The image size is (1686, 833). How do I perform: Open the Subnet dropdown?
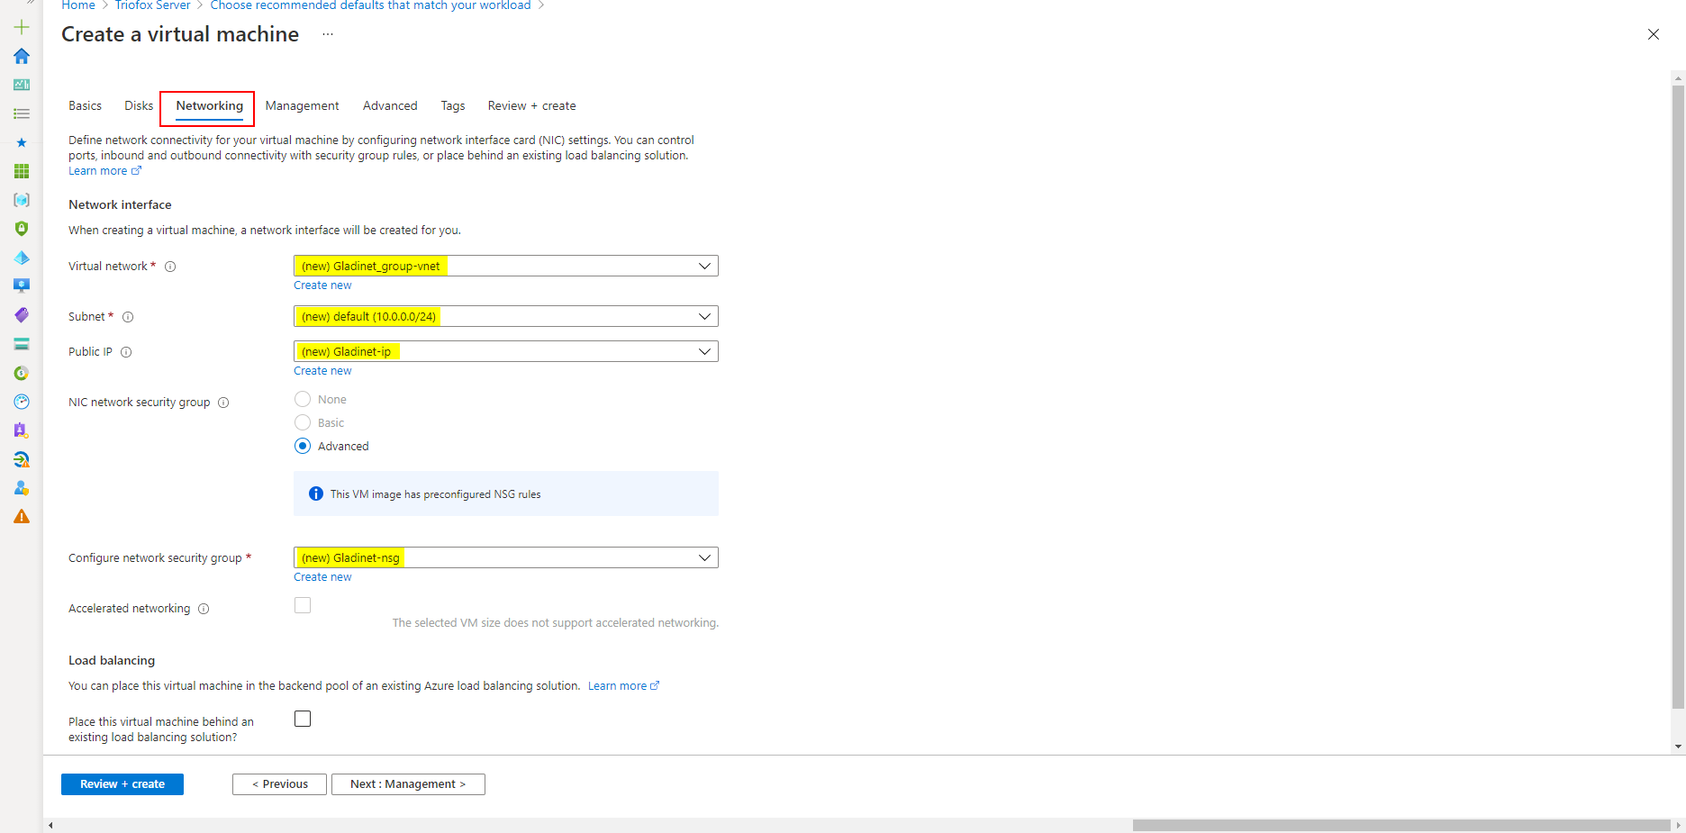[x=506, y=316]
